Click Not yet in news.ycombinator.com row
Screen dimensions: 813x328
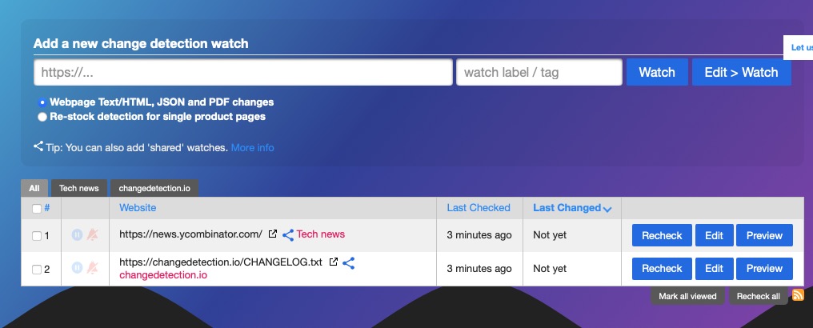[550, 235]
